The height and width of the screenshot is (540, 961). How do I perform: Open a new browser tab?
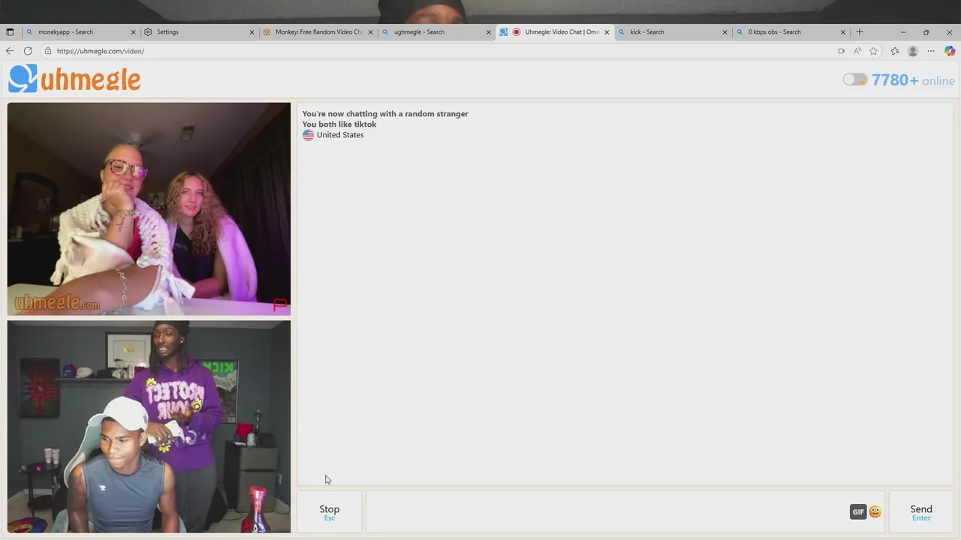(860, 32)
